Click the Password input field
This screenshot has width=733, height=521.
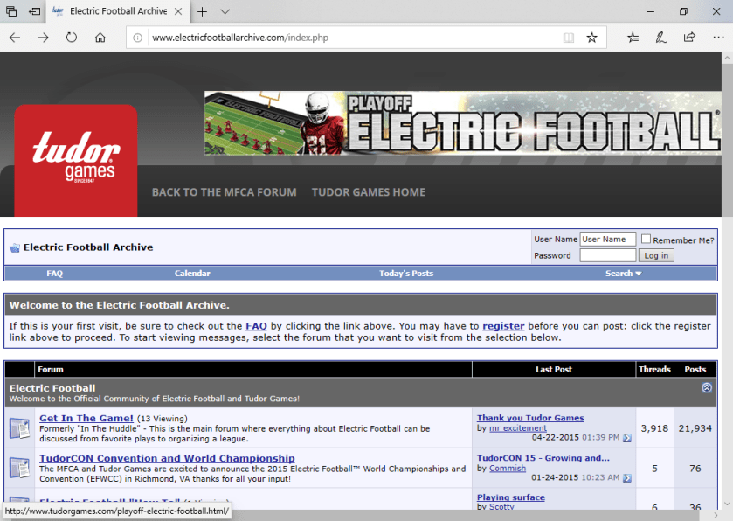pyautogui.click(x=607, y=255)
